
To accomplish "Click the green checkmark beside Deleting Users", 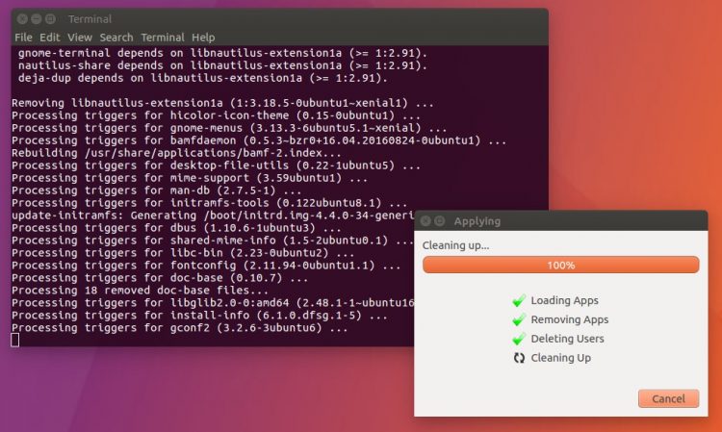I will [519, 339].
